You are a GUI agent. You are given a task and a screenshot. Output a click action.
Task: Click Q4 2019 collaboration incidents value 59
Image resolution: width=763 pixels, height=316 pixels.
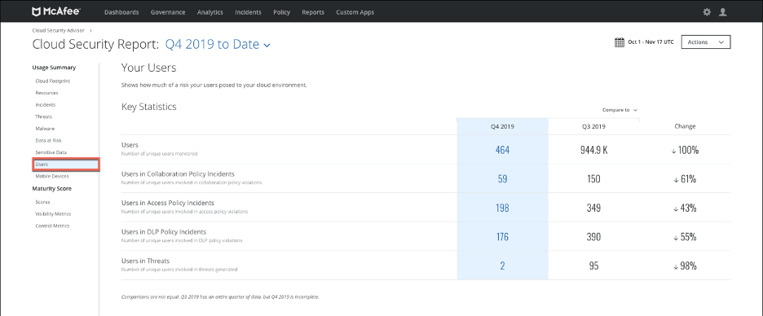click(502, 179)
